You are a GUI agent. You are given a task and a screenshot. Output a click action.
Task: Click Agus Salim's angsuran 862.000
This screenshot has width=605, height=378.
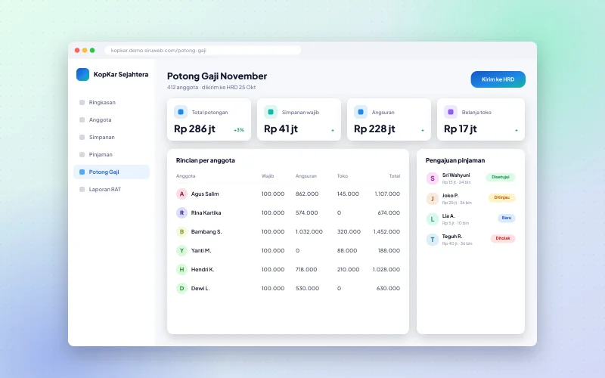tap(307, 194)
